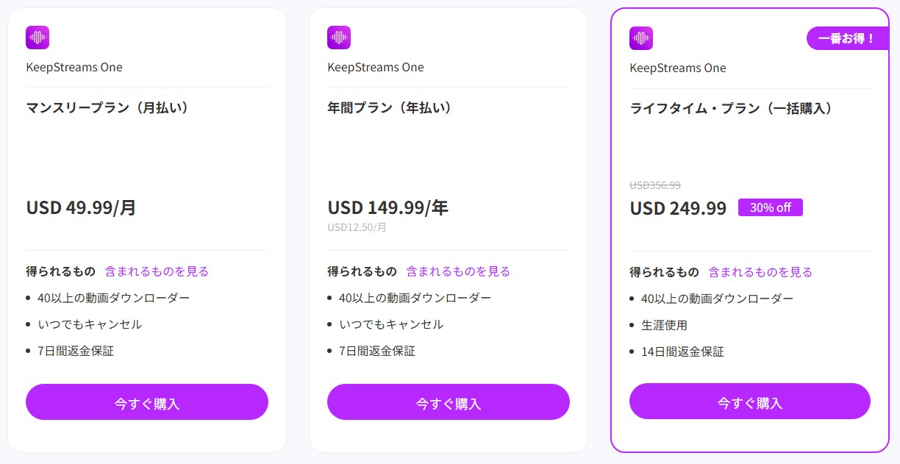Click the USD 149.99/年 price text
Viewport: 900px width, 464px height.
click(388, 208)
